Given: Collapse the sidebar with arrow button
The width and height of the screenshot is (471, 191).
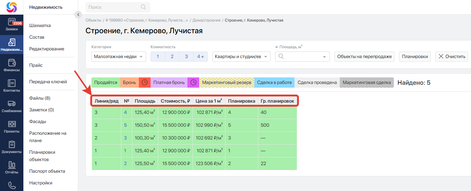Looking at the screenshot, I should pyautogui.click(x=78, y=15).
